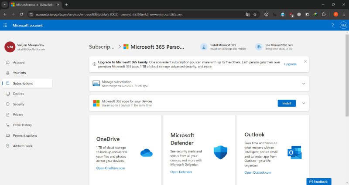Click the Use Microsoft365.com icon

[259, 47]
